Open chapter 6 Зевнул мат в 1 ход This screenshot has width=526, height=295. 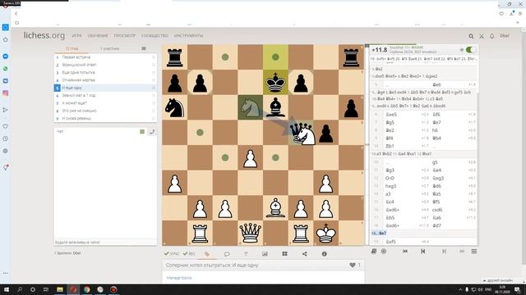click(105, 96)
